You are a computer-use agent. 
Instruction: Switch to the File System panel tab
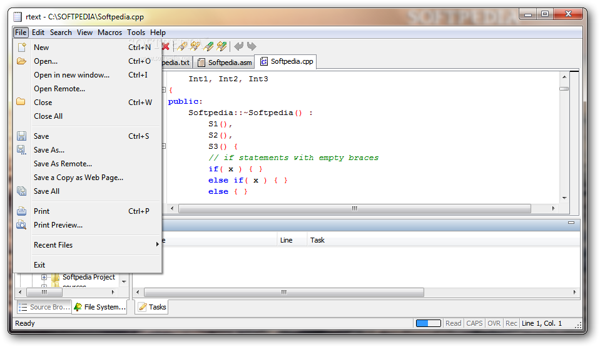click(x=100, y=307)
